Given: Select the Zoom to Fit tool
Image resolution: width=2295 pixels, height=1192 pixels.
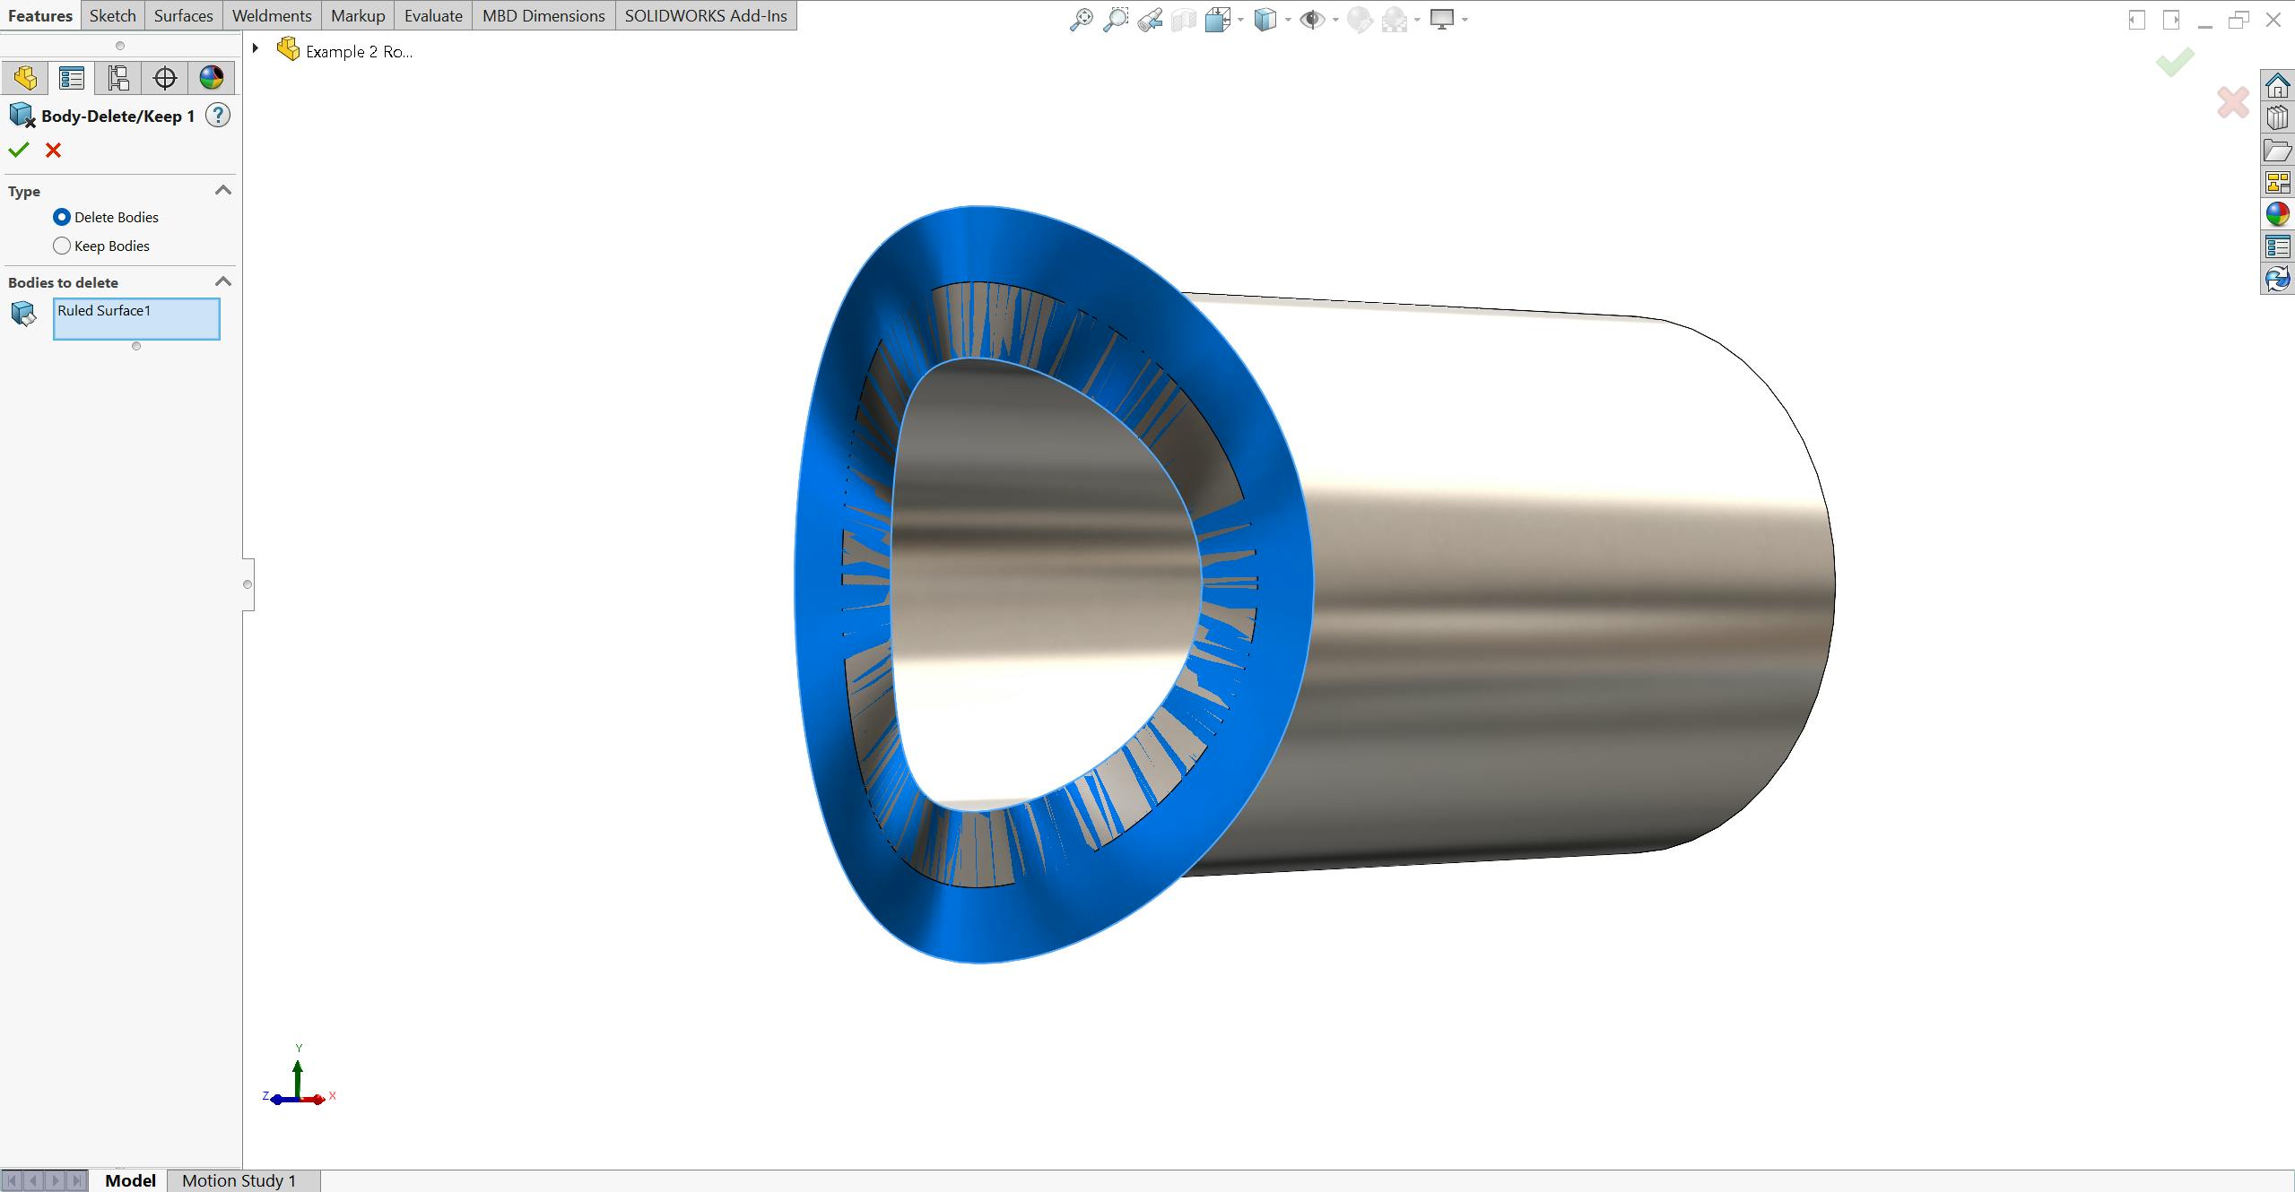Looking at the screenshot, I should 1082,18.
